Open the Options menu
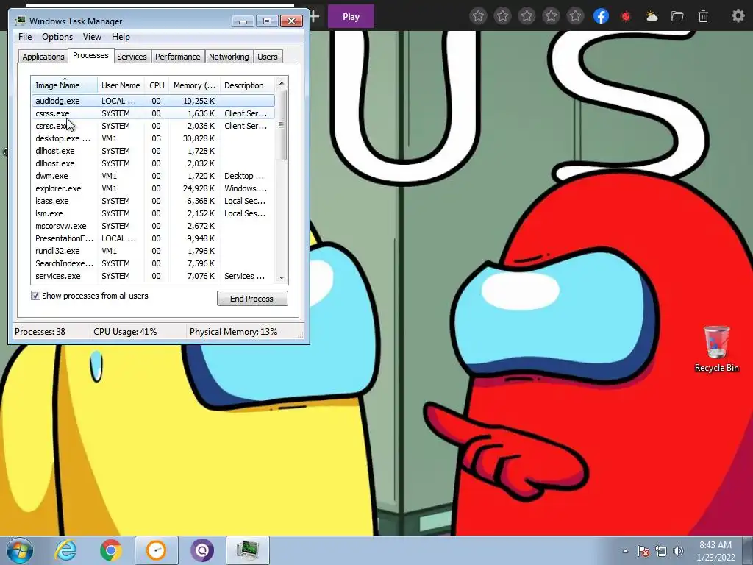 57,37
